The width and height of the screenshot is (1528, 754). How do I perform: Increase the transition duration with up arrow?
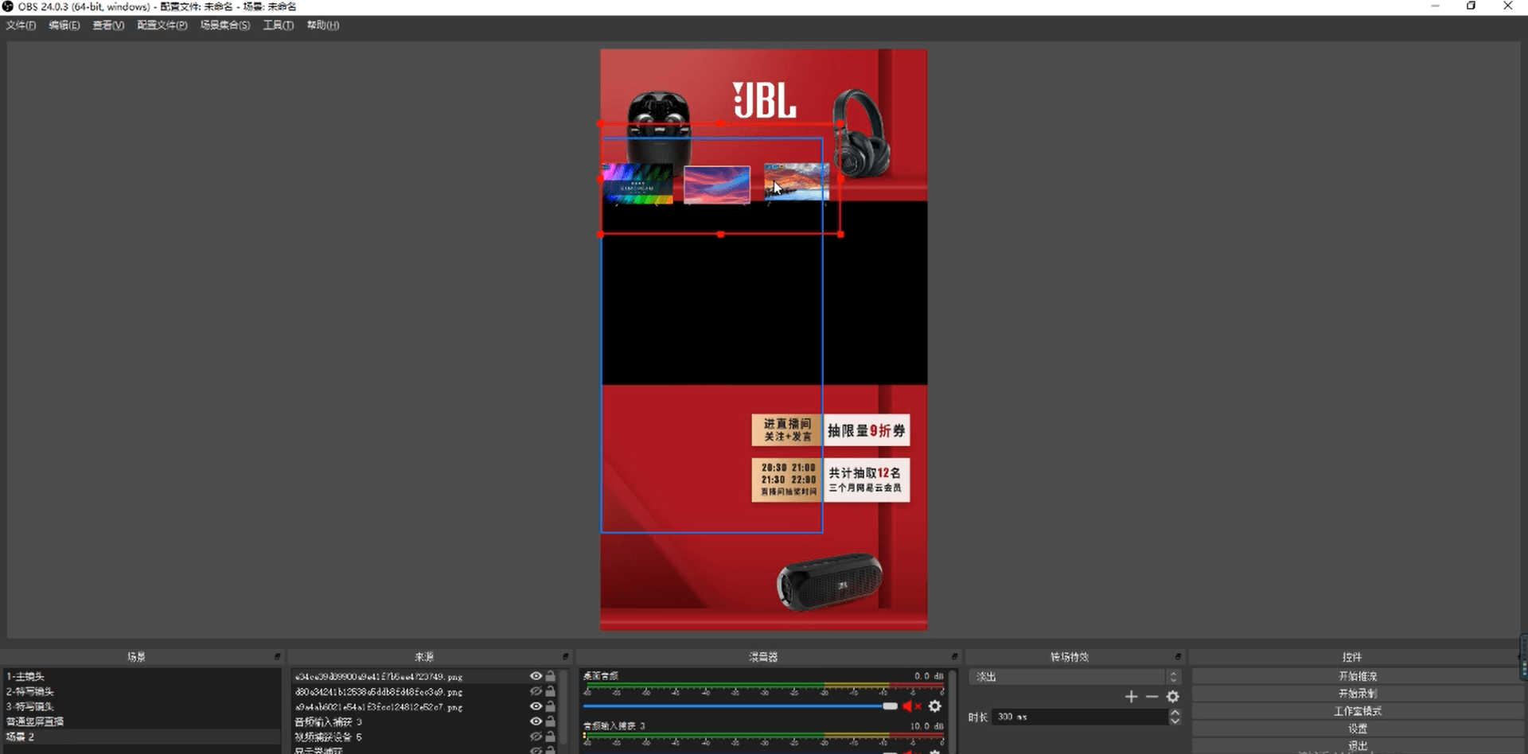1175,713
